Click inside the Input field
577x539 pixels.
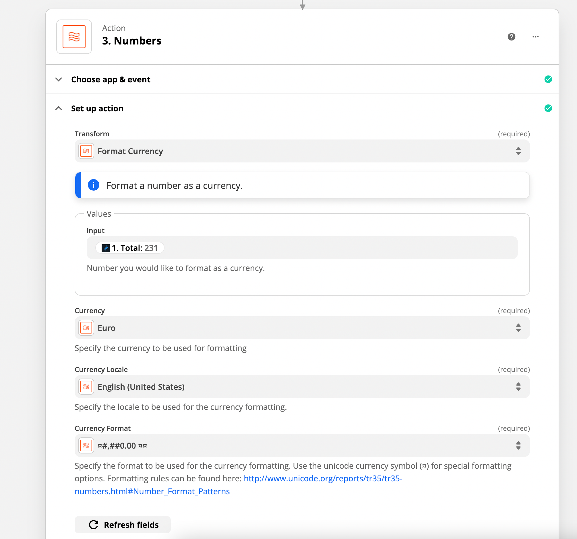click(x=302, y=248)
